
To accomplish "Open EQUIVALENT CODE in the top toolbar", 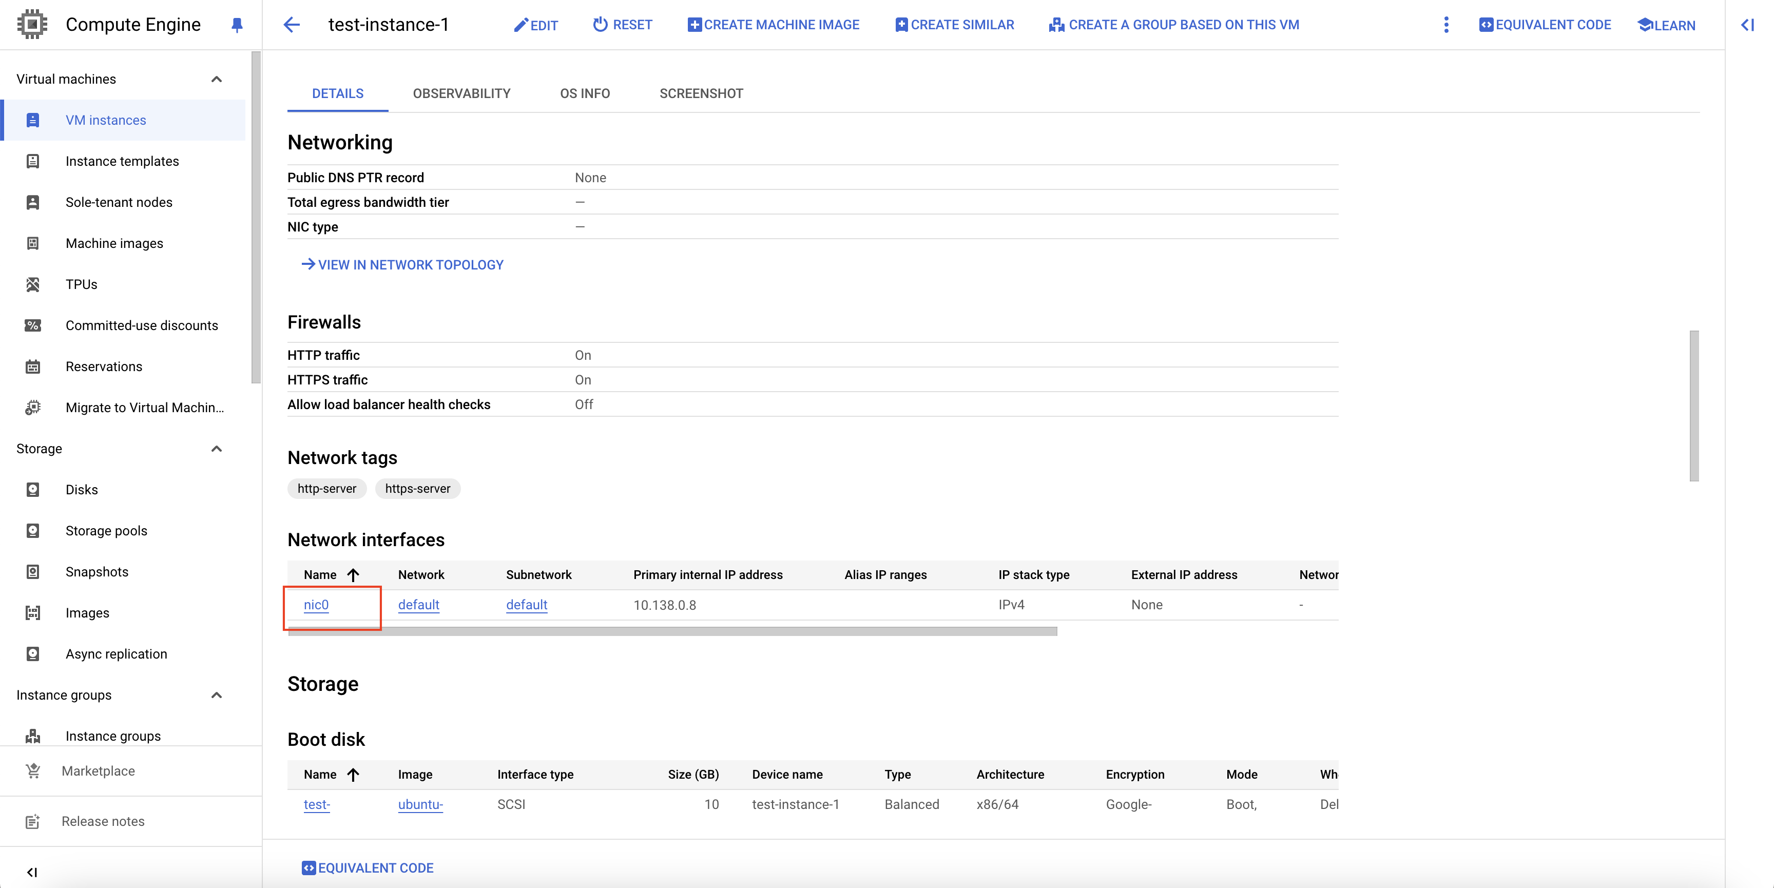I will [1545, 25].
